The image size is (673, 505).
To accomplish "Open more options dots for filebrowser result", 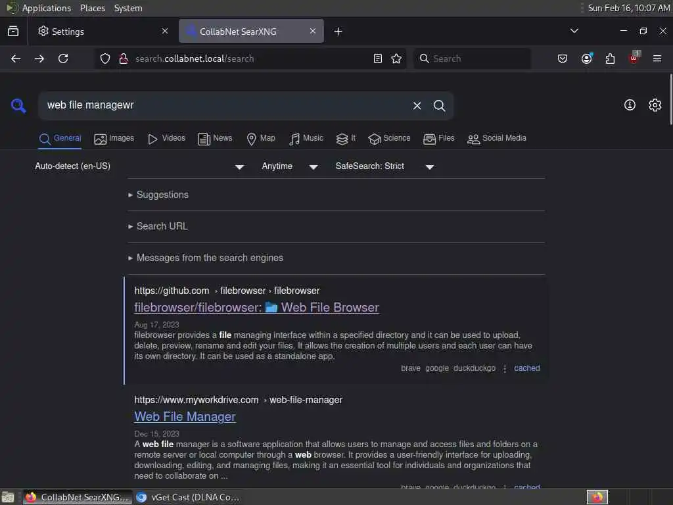I will 505,368.
